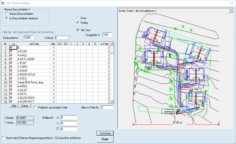Click the layer list scroll up arrow
Screen dimensions: 236x144
pos(112,44)
